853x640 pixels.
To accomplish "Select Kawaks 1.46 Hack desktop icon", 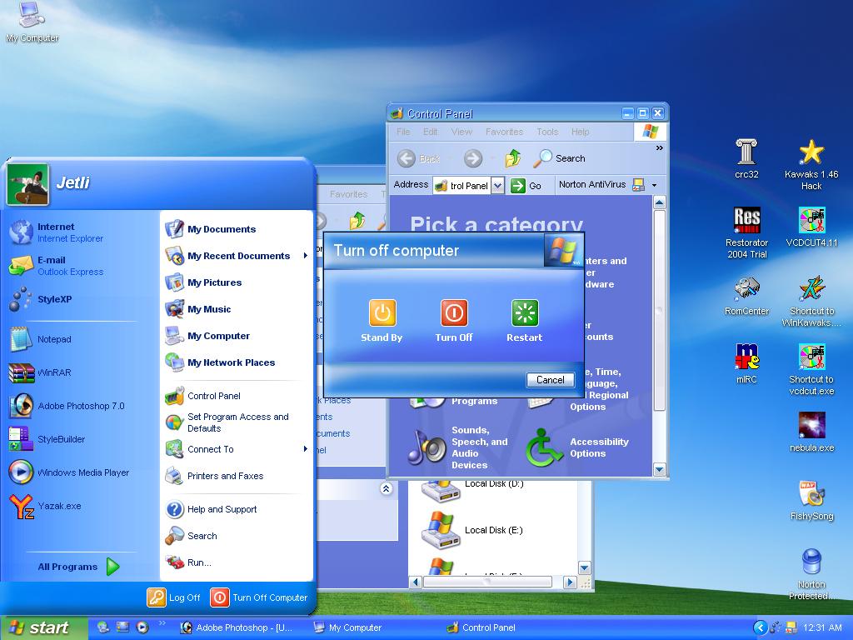I will [x=811, y=164].
